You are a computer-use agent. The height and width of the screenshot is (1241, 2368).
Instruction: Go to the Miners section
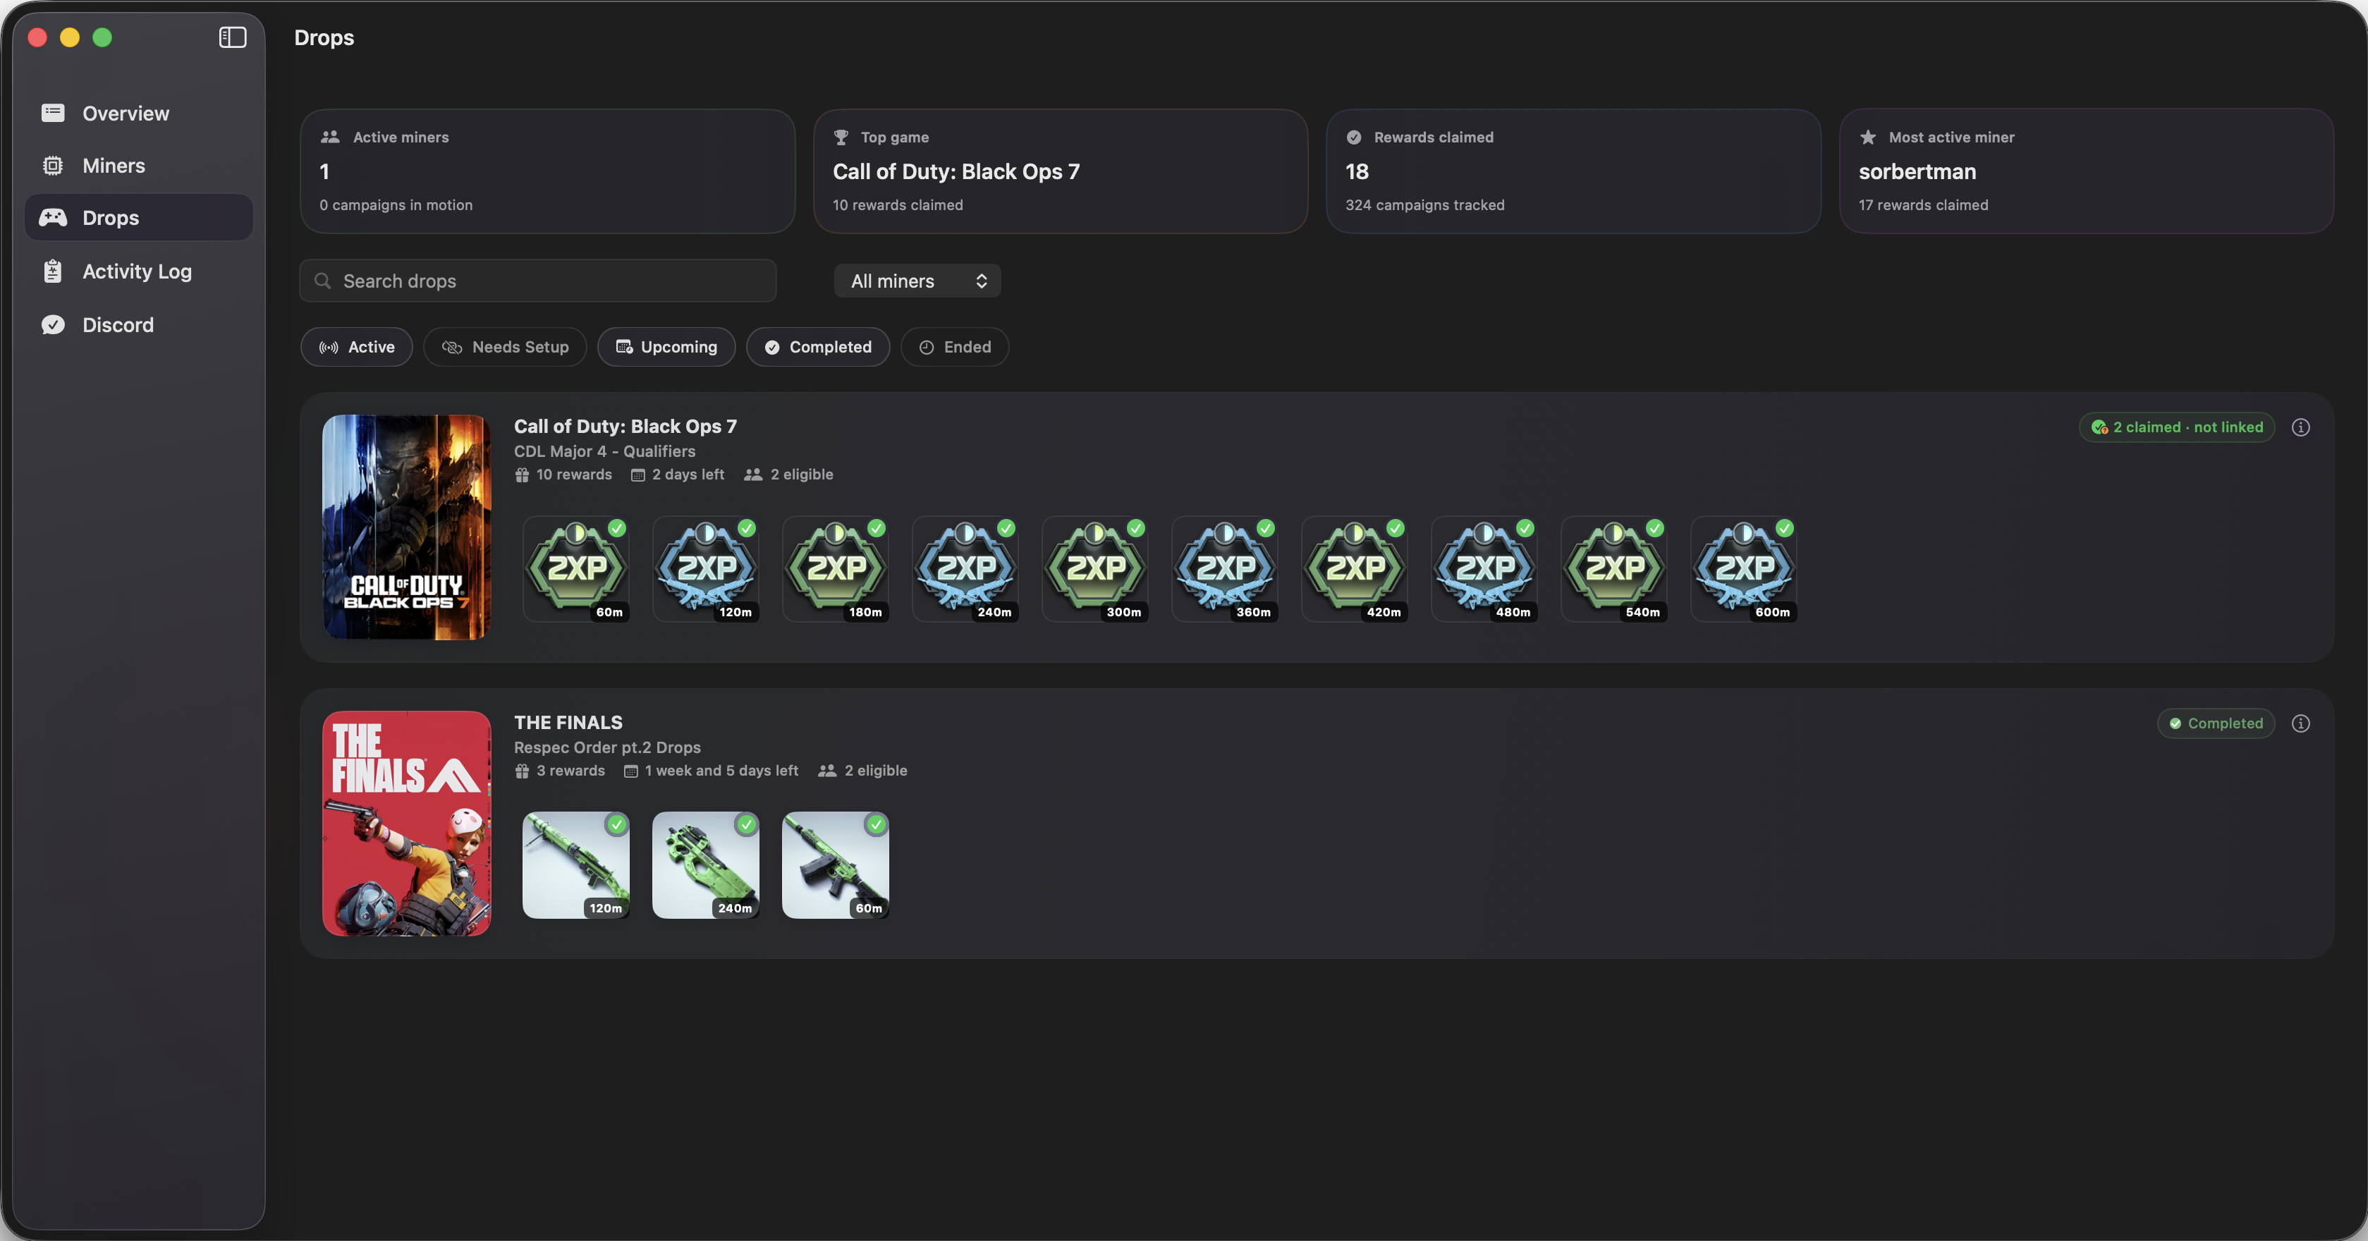click(138, 166)
